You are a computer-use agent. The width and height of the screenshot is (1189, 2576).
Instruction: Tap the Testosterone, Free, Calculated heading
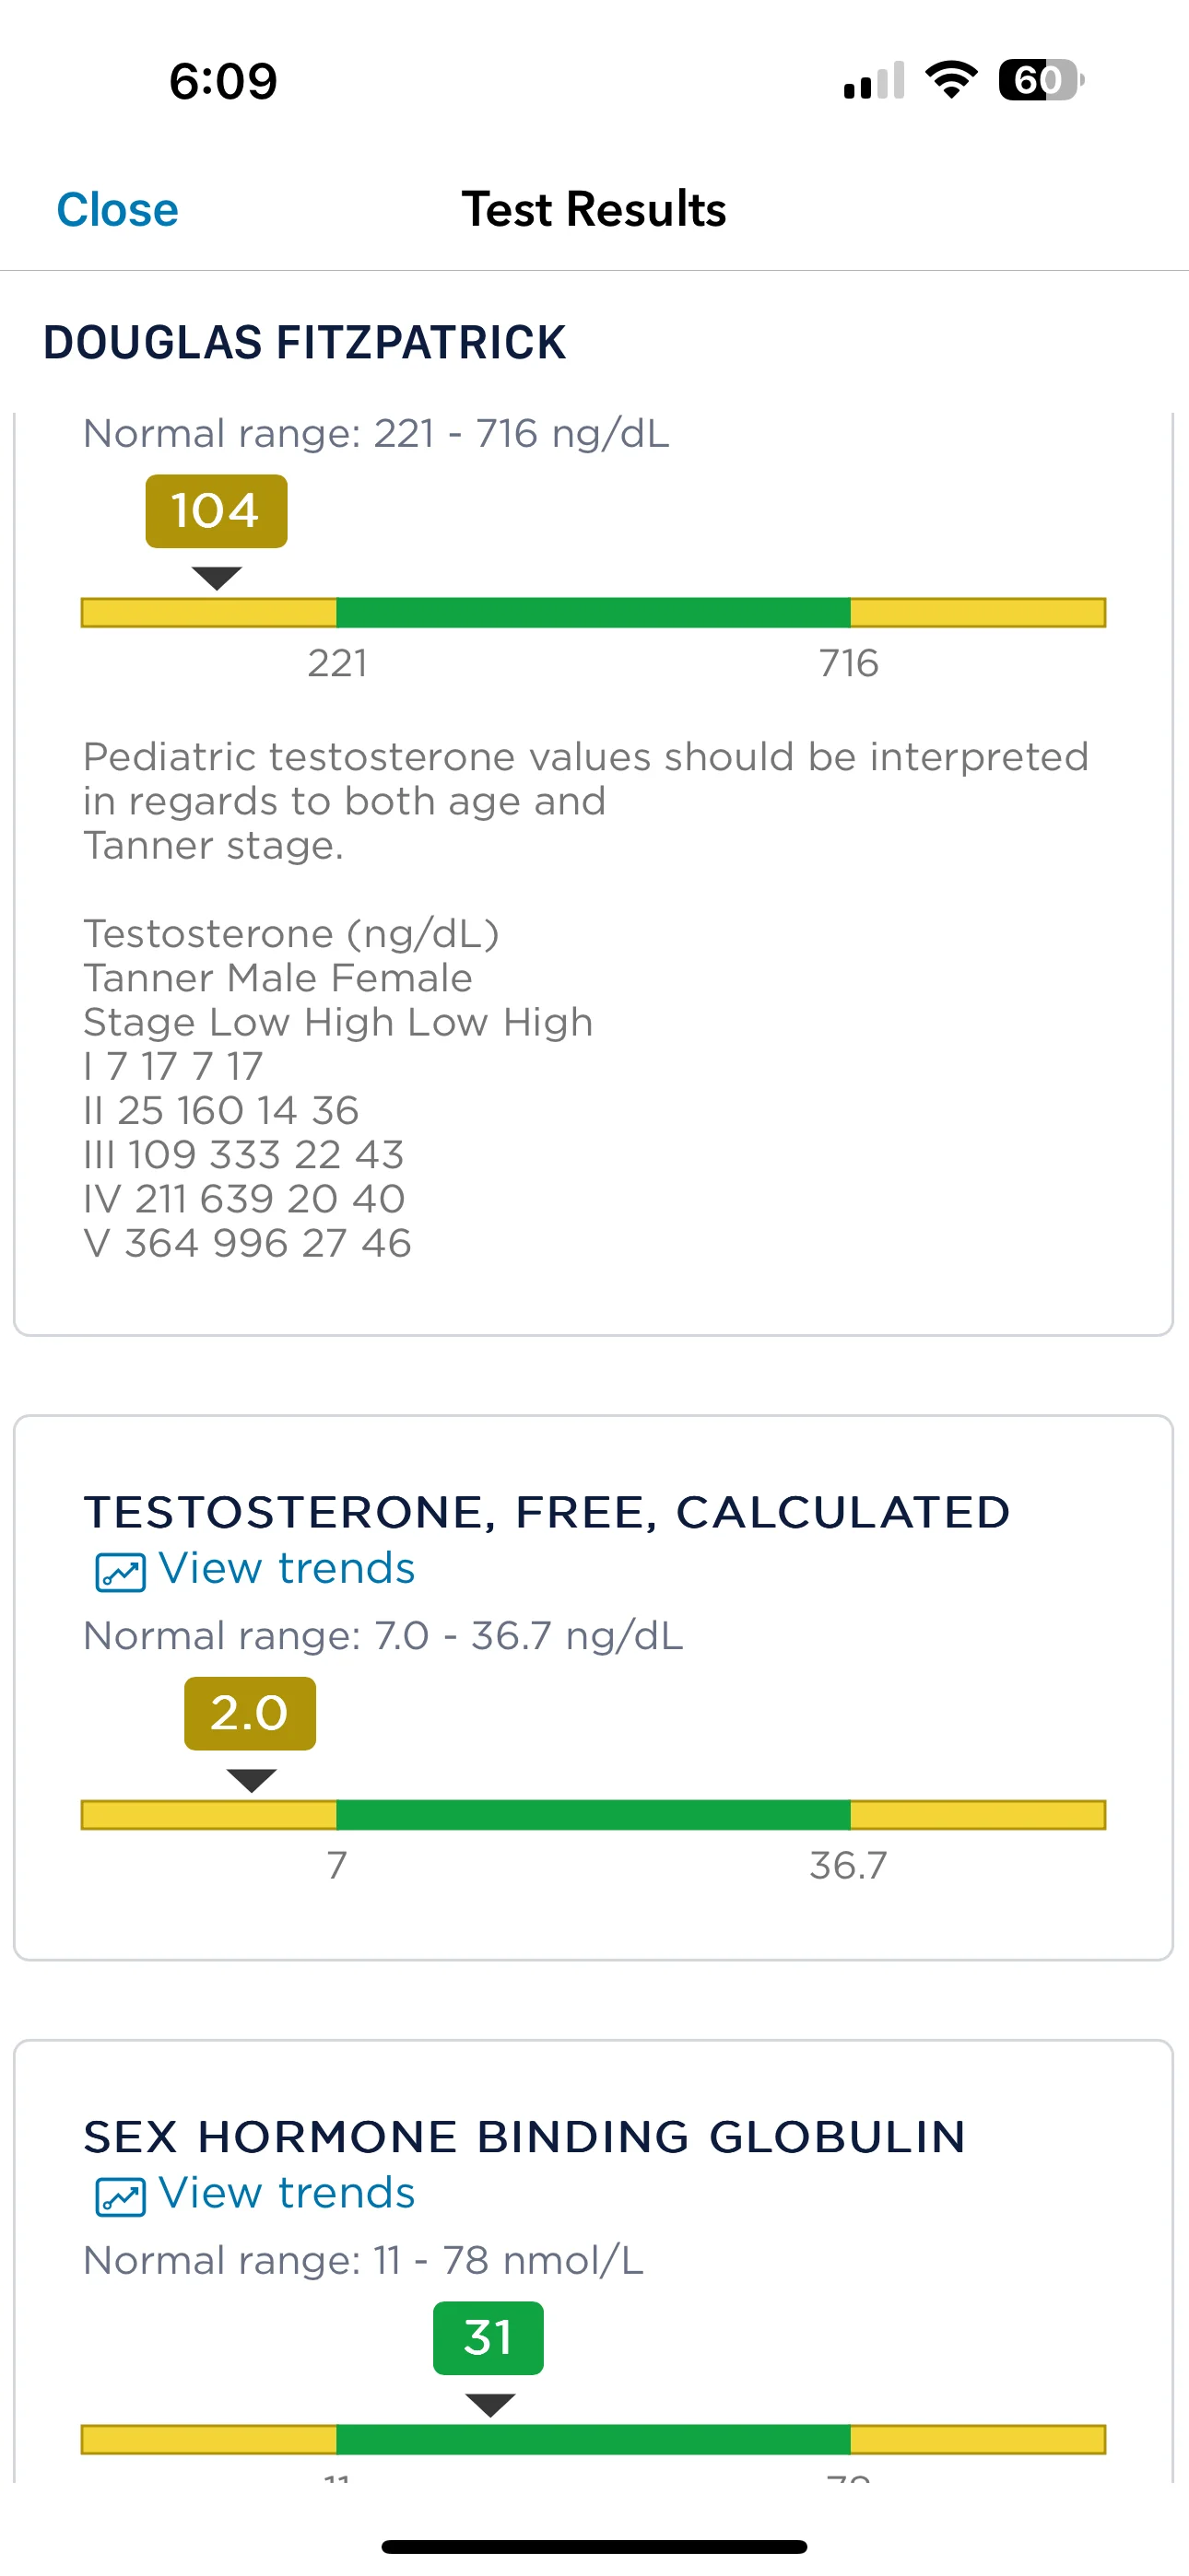click(547, 1512)
